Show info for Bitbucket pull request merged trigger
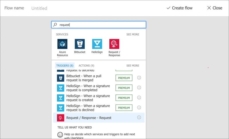The height and width of the screenshot is (139, 229). point(139,78)
